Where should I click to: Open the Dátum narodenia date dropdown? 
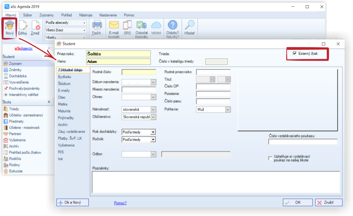(x=153, y=82)
